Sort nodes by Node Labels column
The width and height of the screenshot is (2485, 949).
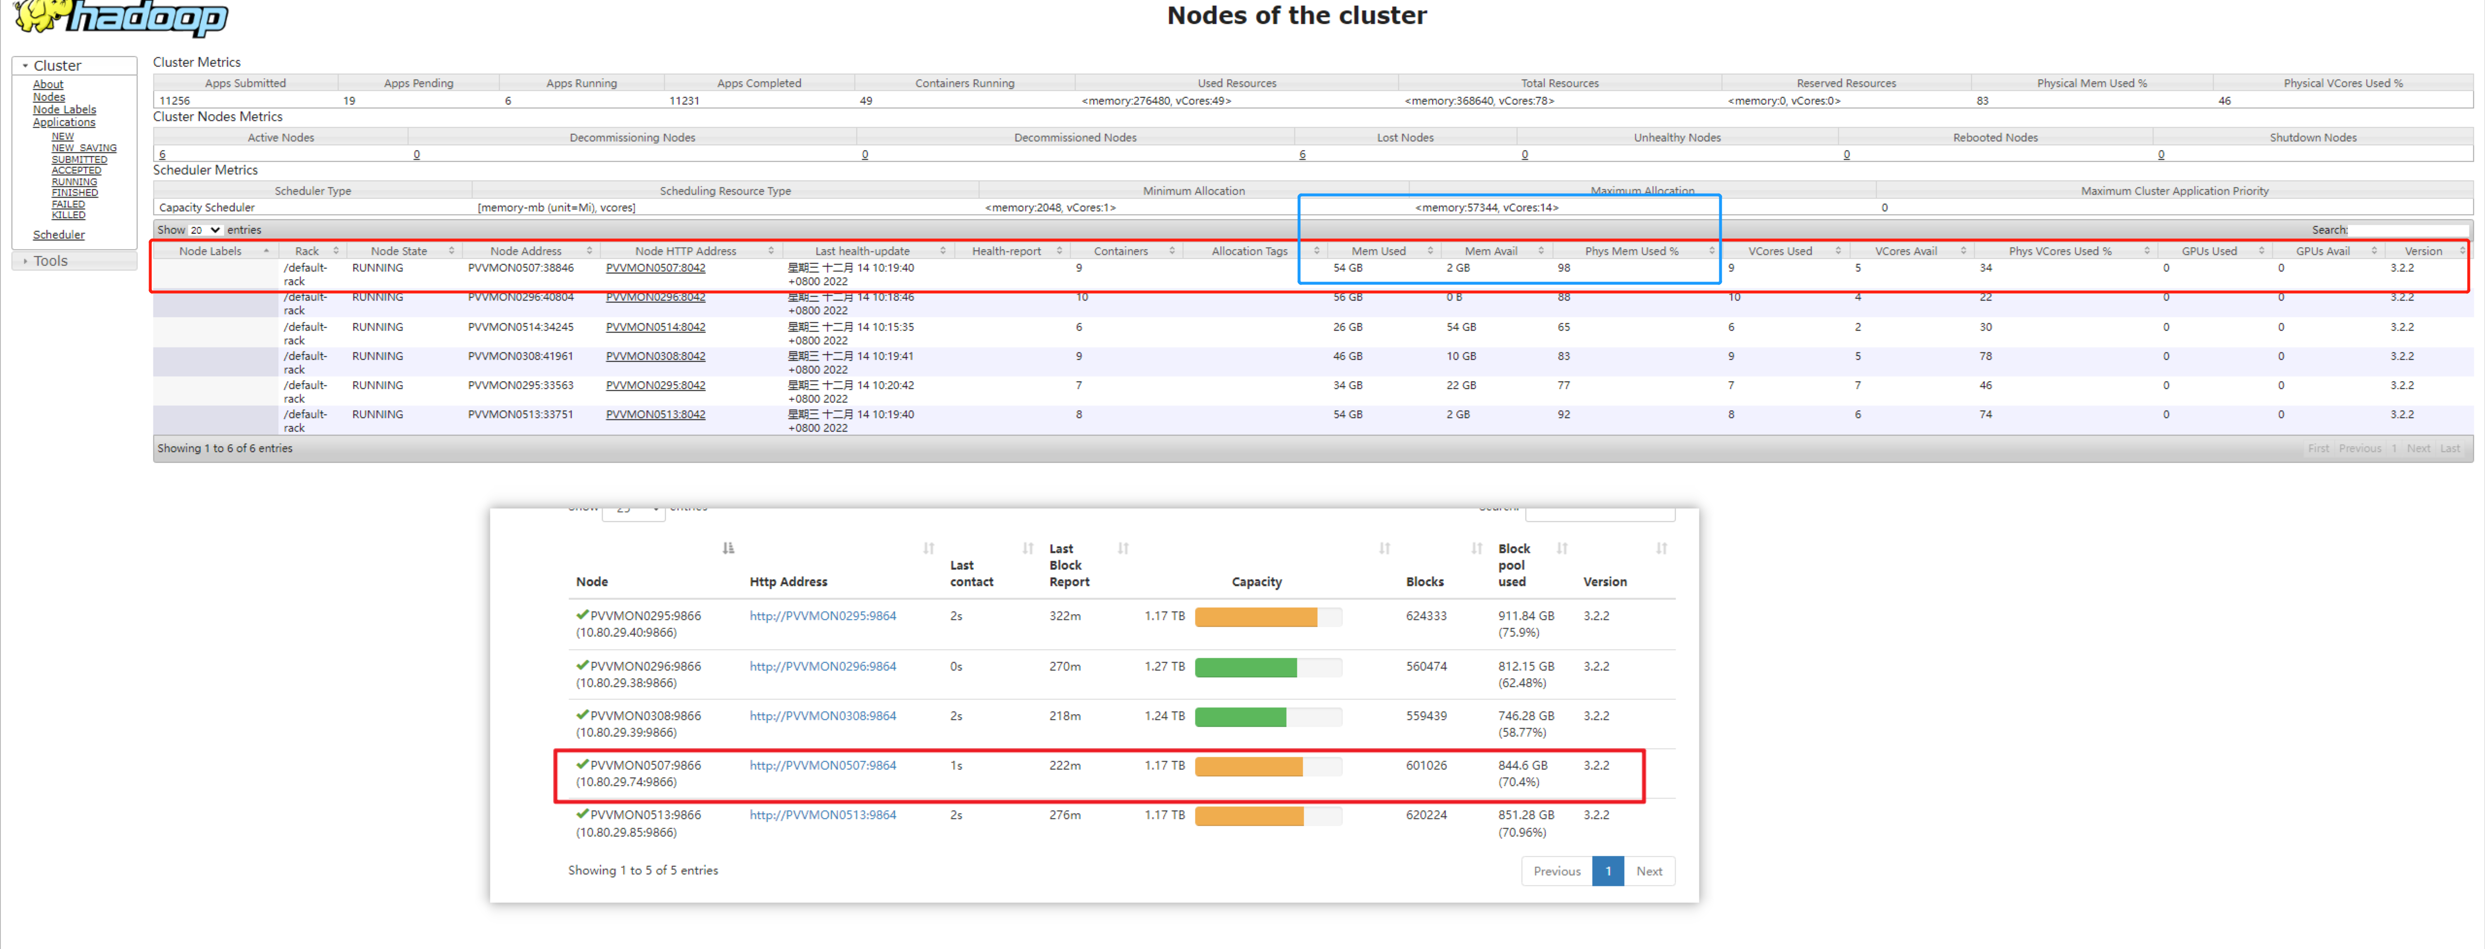tap(215, 251)
